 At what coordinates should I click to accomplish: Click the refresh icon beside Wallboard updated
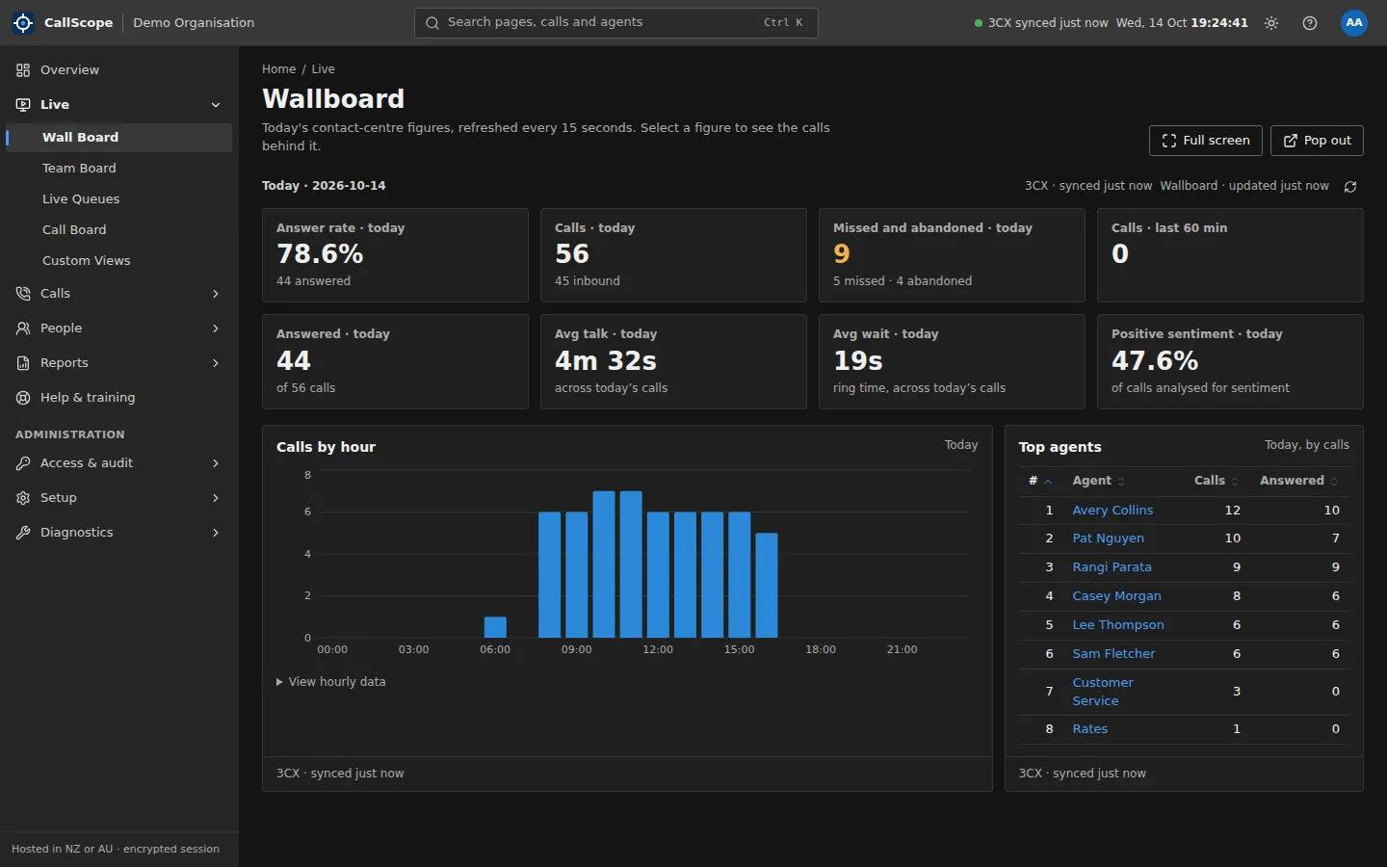[x=1350, y=187]
